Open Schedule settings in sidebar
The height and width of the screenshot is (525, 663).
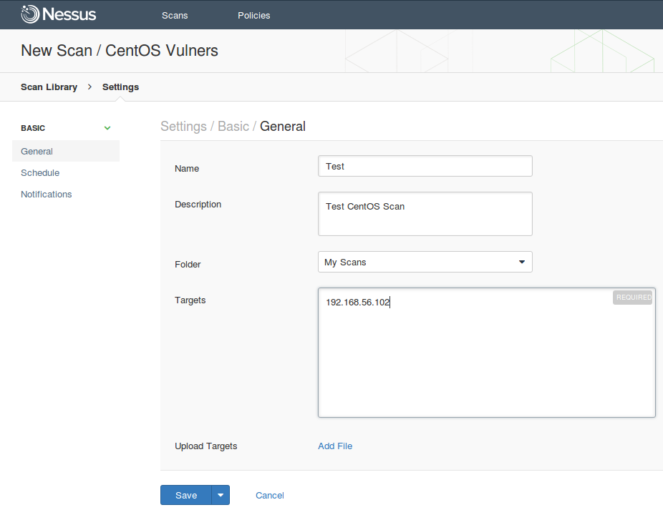tap(40, 173)
